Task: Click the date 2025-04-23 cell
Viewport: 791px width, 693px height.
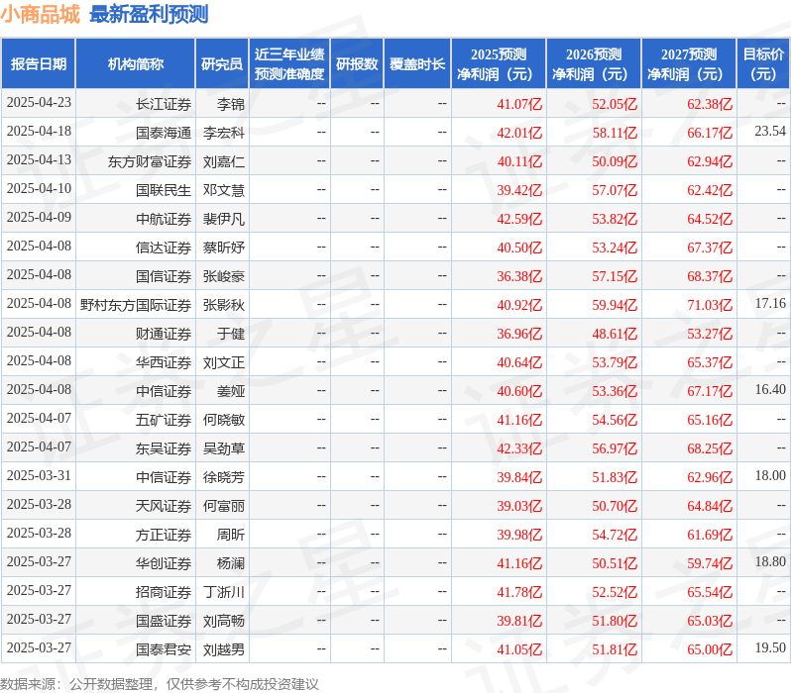Action: coord(39,102)
